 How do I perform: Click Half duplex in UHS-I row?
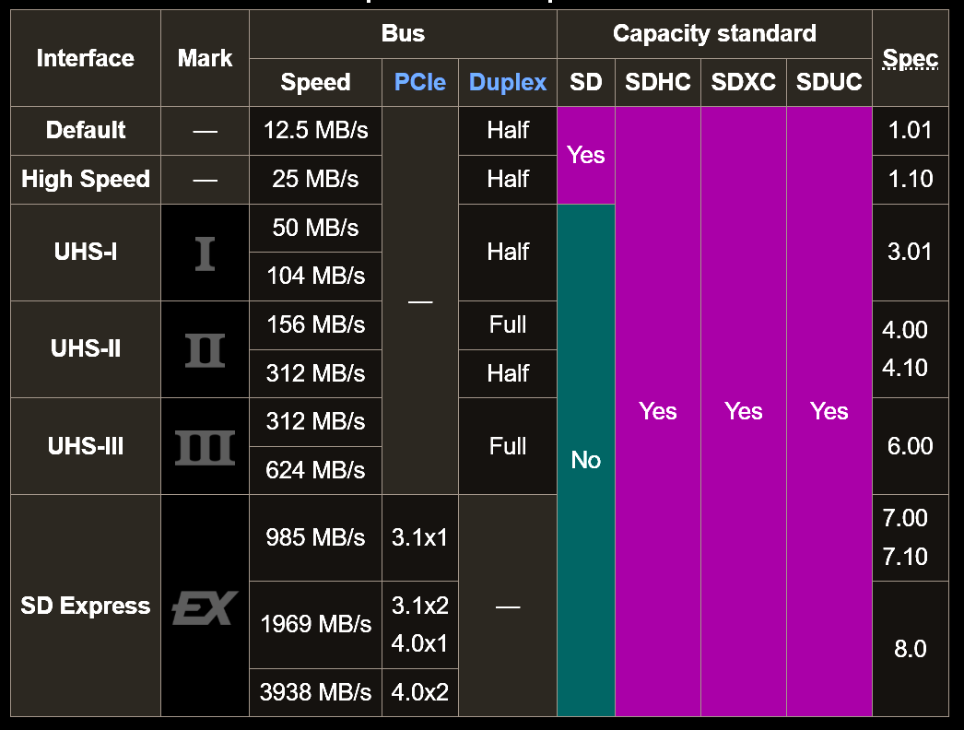[x=508, y=253]
